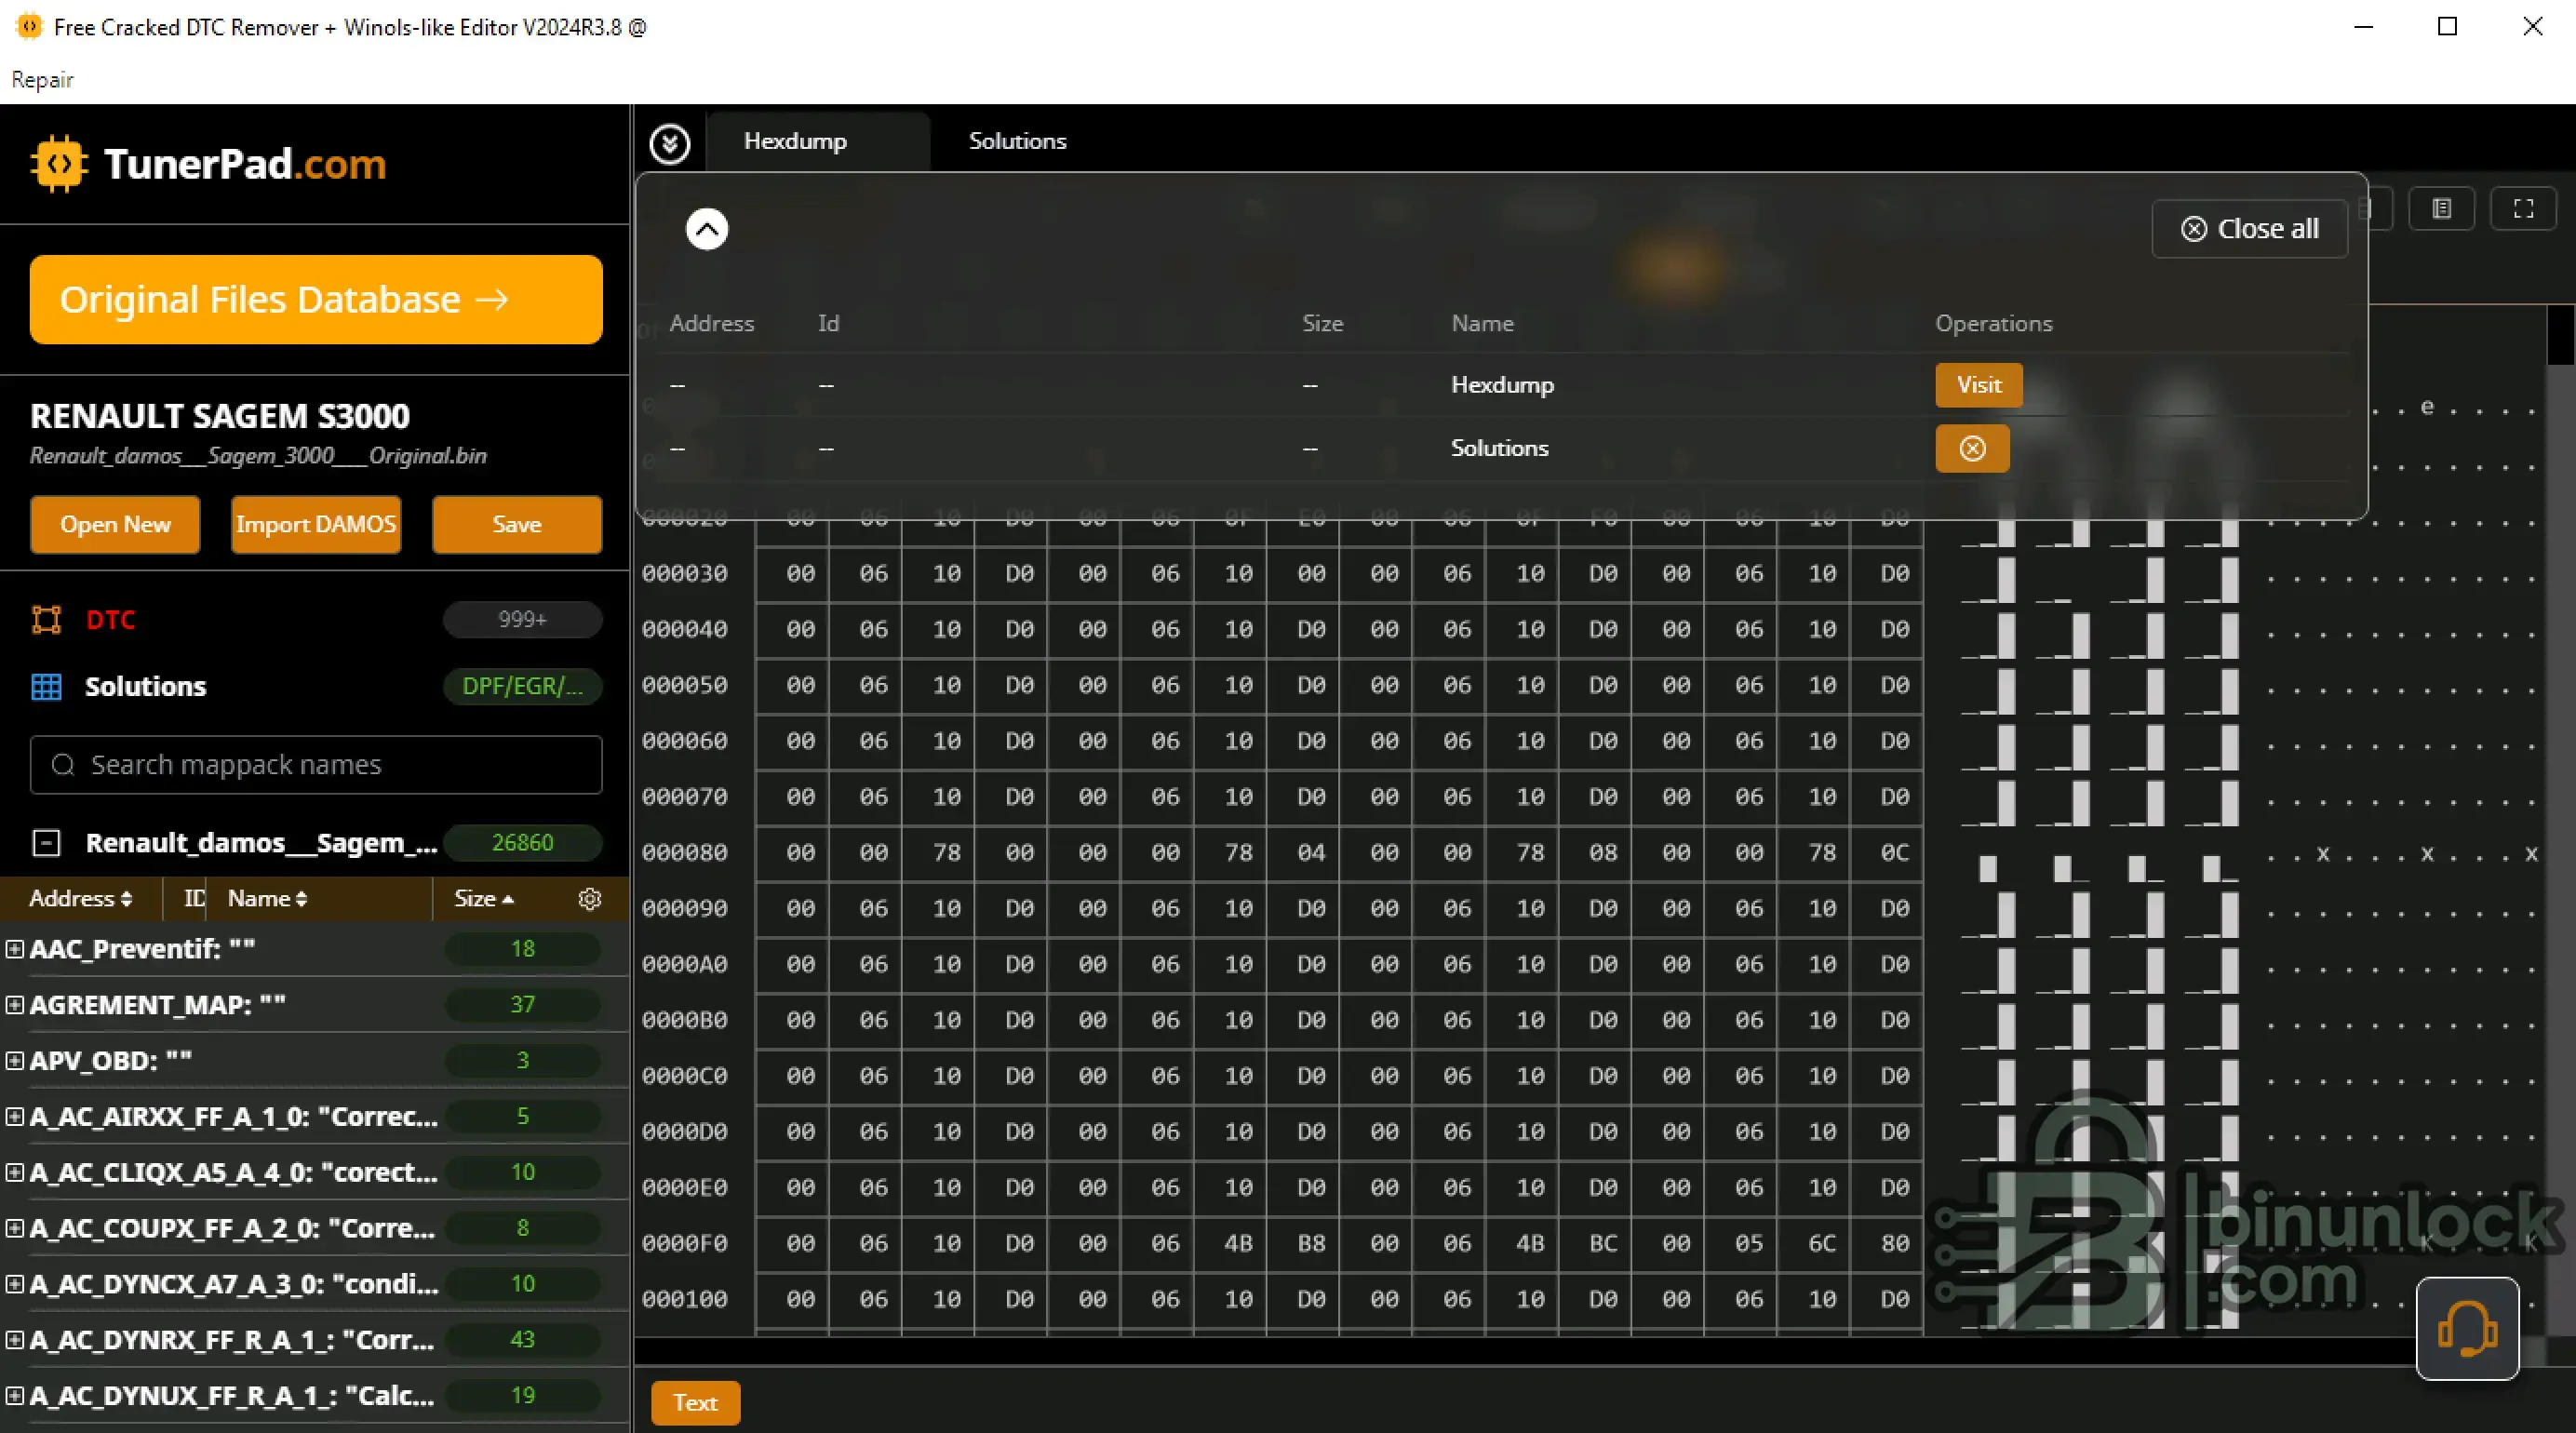
Task: Click size badge 18 of AAC_Preventif row
Action: coord(523,949)
